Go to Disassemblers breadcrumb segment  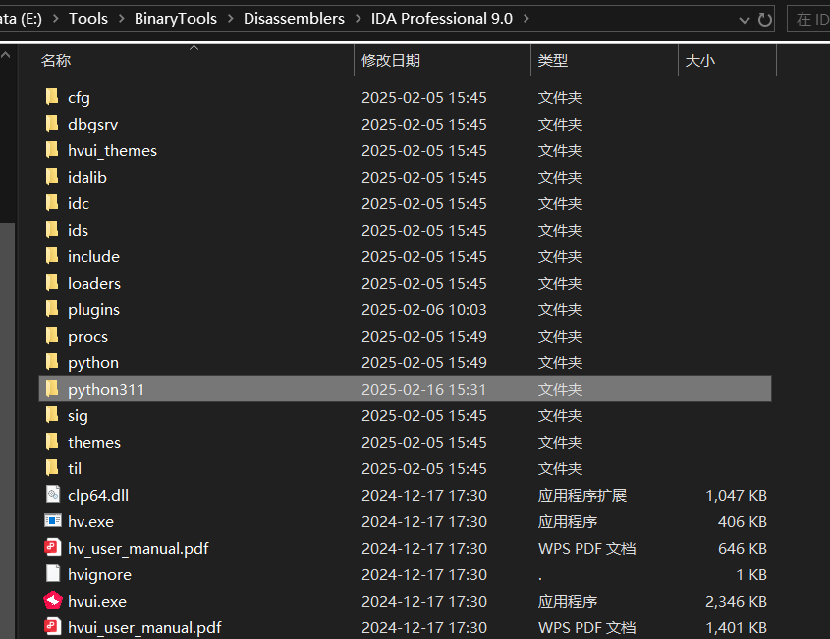coord(294,19)
